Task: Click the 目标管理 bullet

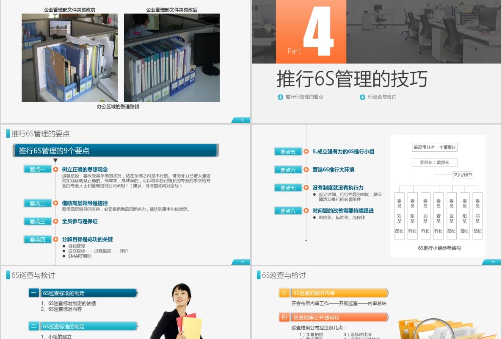Action: (77, 246)
